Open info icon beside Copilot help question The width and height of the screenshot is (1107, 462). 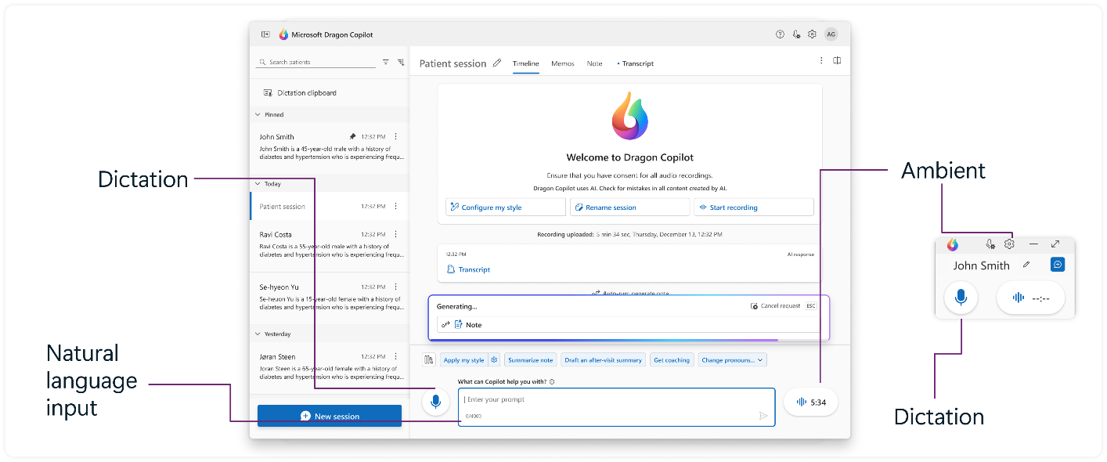click(x=552, y=382)
